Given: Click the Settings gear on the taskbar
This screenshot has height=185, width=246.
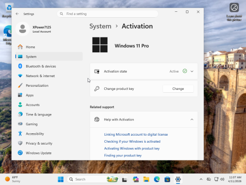Looking at the screenshot, I should (178, 179).
